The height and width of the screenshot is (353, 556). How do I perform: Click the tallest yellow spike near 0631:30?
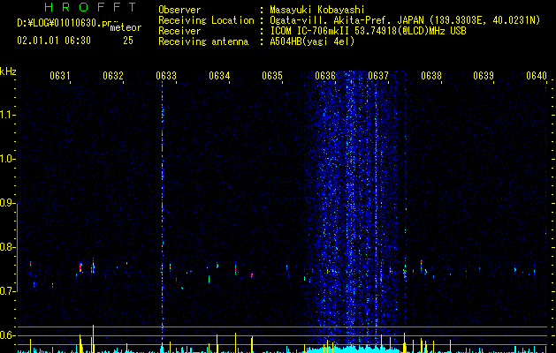pos(93,339)
